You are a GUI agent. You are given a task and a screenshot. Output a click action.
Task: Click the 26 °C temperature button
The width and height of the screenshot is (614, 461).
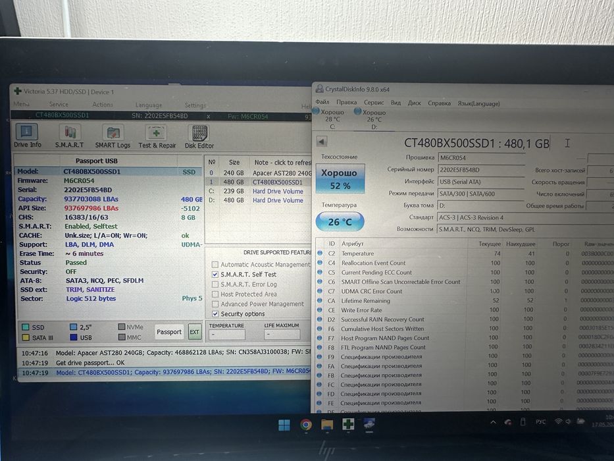click(340, 222)
